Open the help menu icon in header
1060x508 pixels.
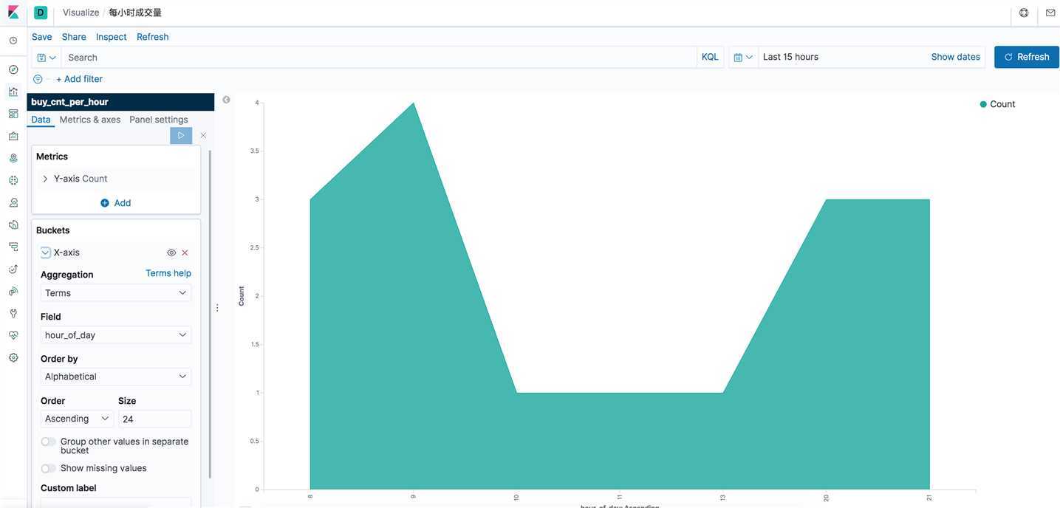(1024, 13)
